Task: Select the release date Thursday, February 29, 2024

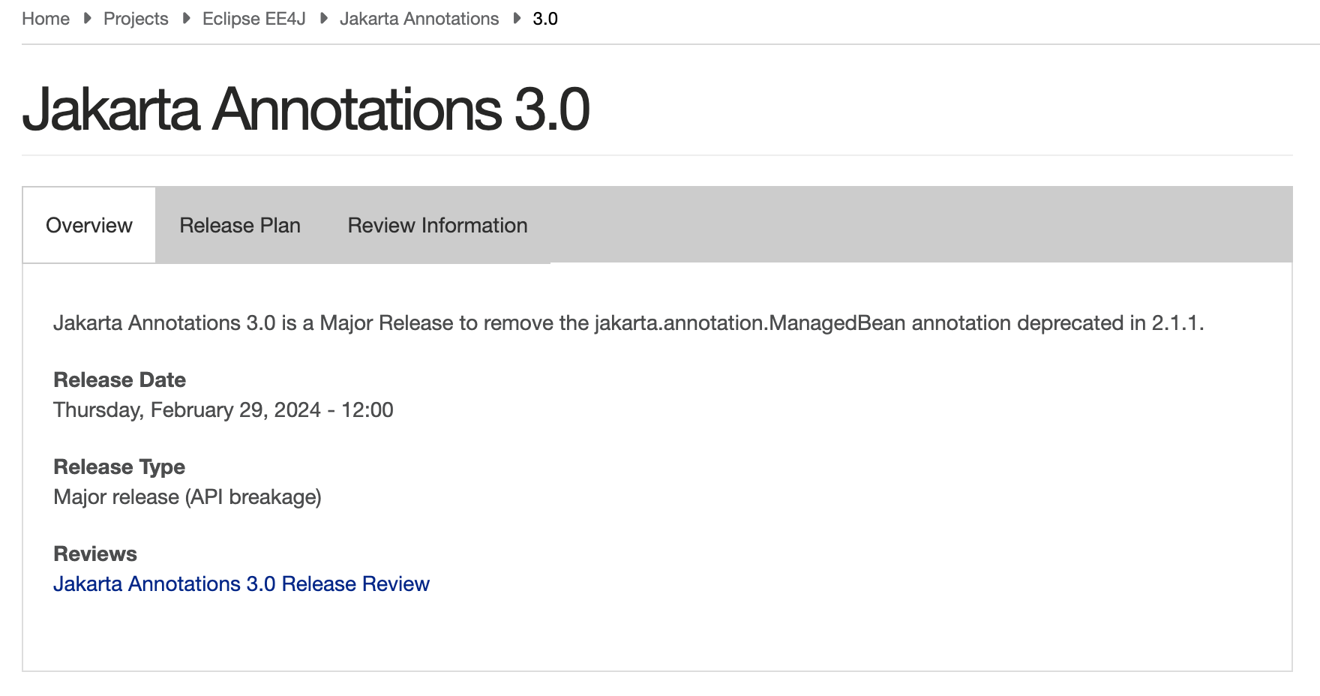Action: coord(223,409)
